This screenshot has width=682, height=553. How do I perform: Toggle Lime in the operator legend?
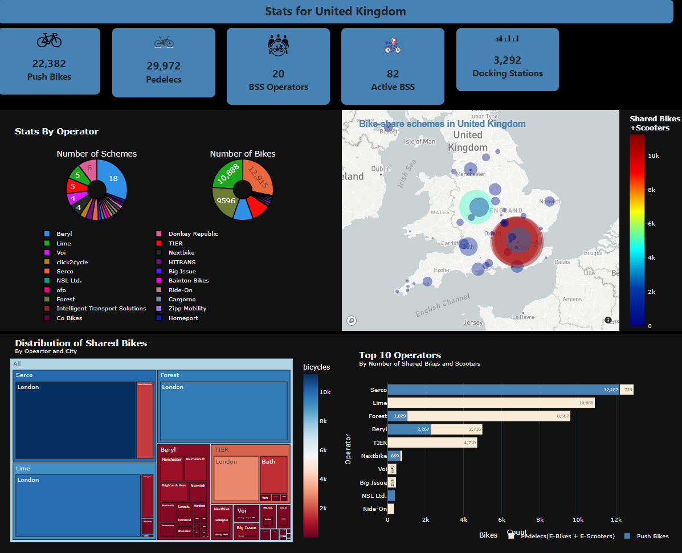(58, 243)
